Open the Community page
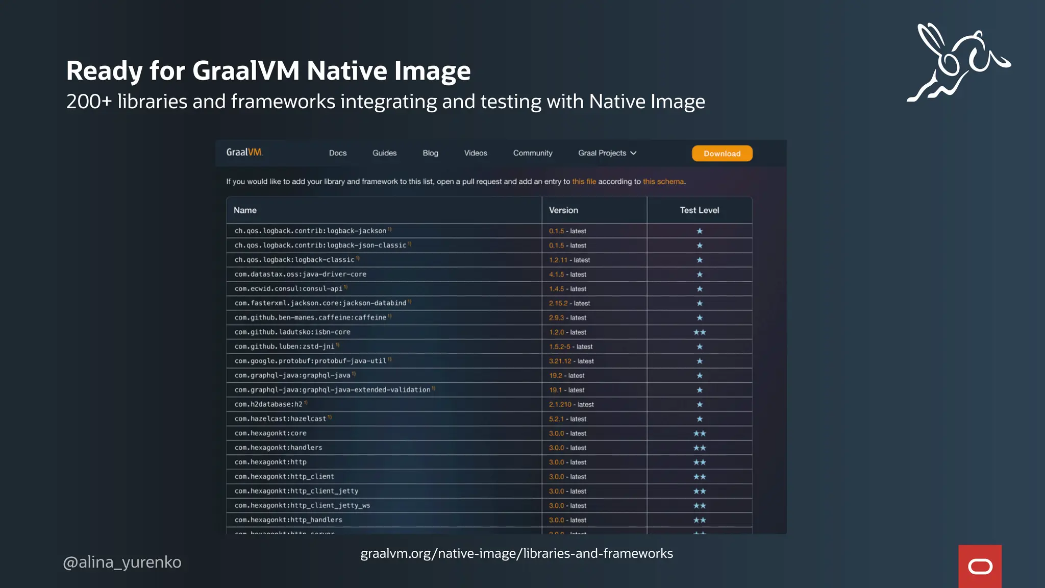 (x=533, y=153)
